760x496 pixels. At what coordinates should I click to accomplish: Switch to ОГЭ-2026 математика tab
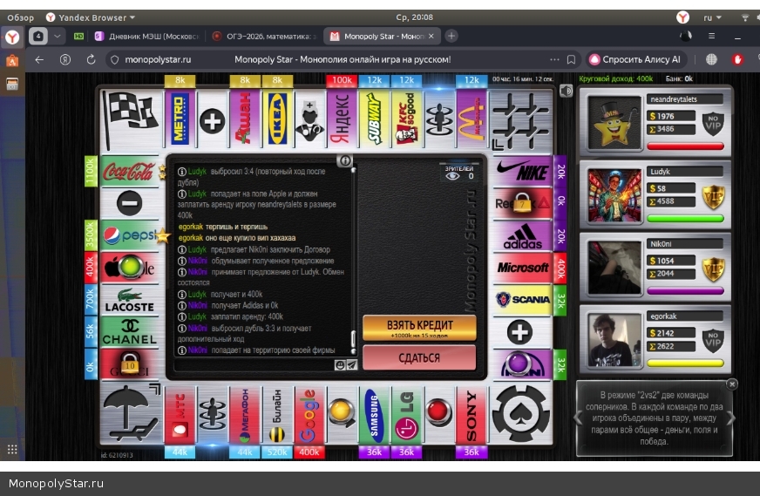tap(263, 36)
